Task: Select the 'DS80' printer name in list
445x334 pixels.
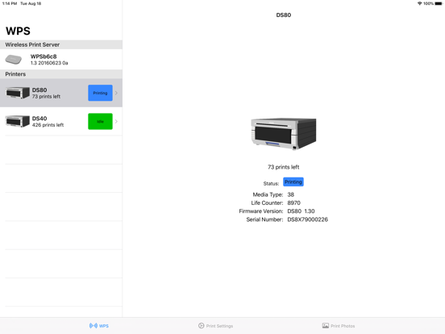Action: pos(40,90)
